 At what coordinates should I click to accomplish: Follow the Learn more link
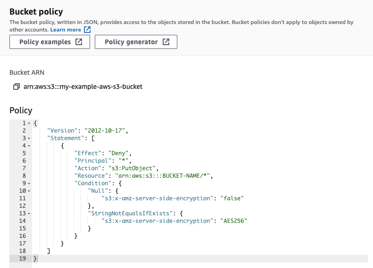coord(66,30)
